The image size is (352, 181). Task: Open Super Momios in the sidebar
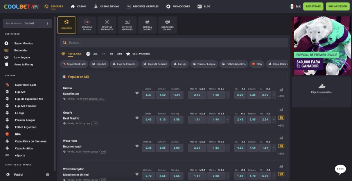(23, 43)
